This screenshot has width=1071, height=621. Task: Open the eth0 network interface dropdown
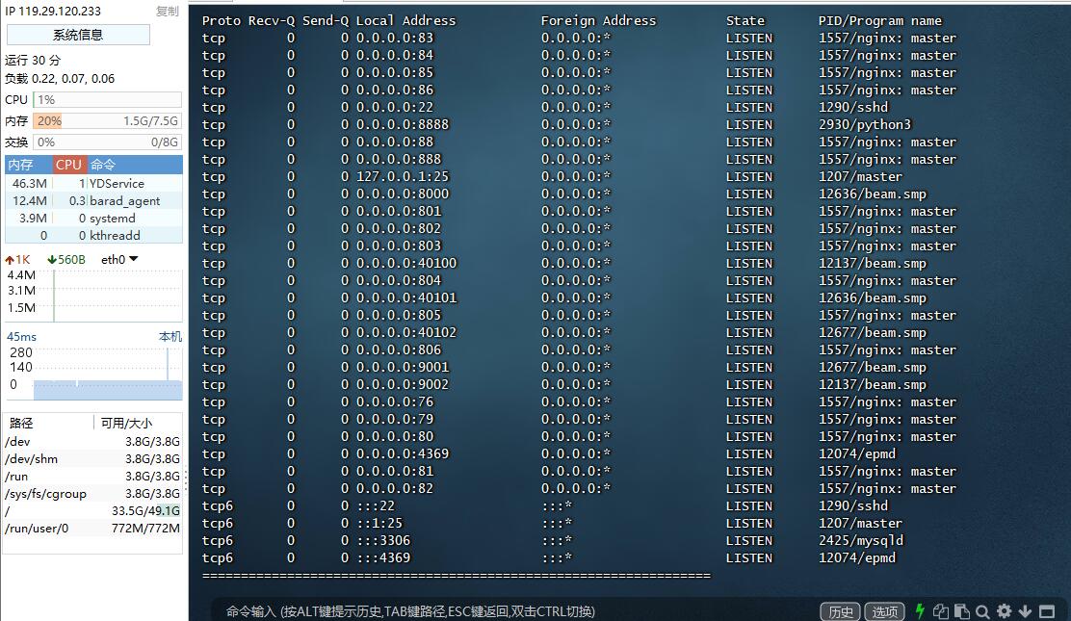click(119, 259)
